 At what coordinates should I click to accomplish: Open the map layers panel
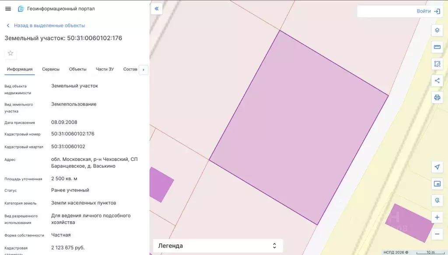tap(437, 30)
